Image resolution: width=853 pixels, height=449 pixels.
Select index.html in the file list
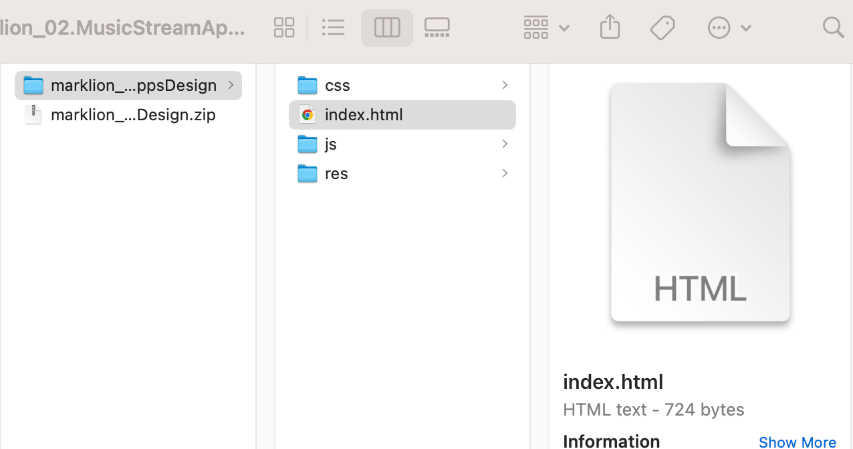(364, 115)
